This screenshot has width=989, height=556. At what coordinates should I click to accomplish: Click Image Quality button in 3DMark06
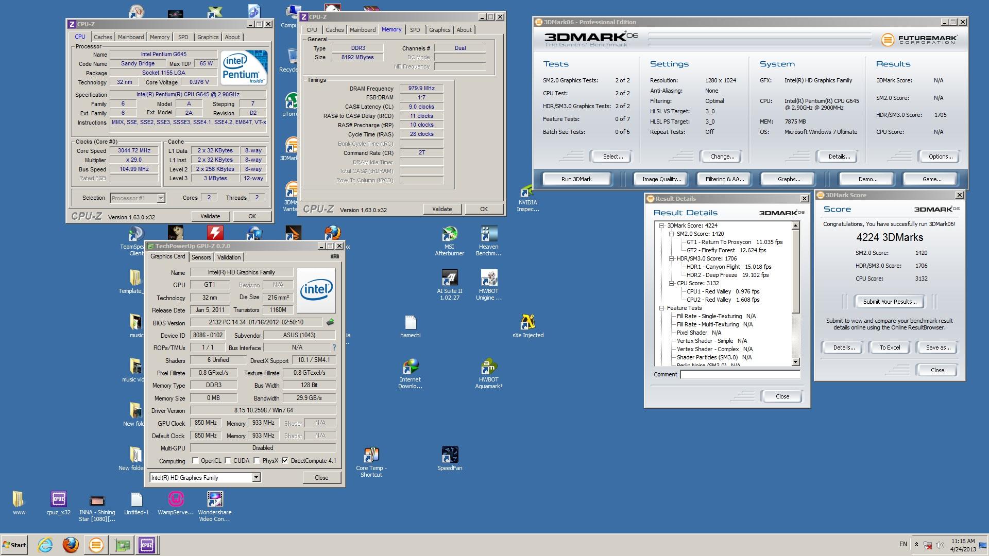661,179
